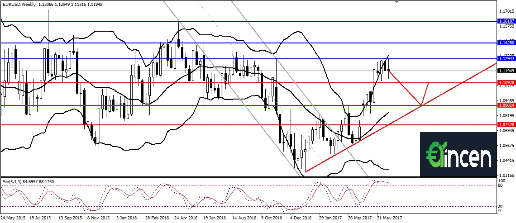Click the current price tag 1.11949
This screenshot has width=516, height=223.
(506, 71)
